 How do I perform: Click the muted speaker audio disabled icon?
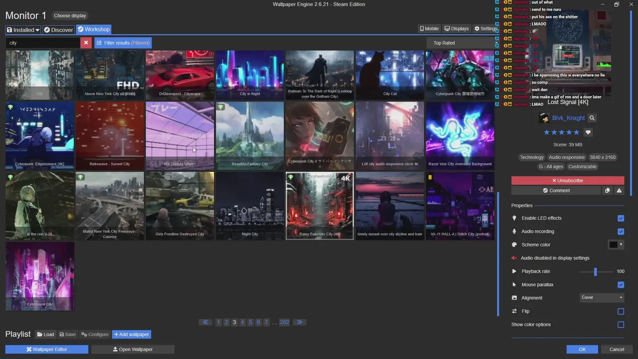point(514,258)
